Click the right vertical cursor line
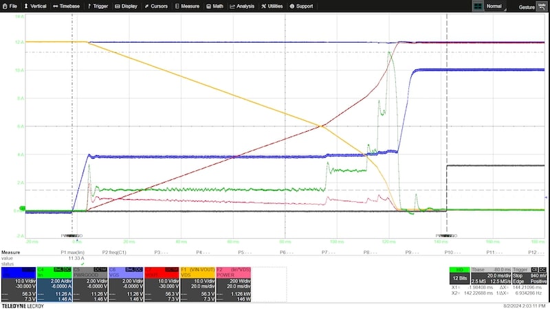Screen dimensions: 550x309 point(447,126)
